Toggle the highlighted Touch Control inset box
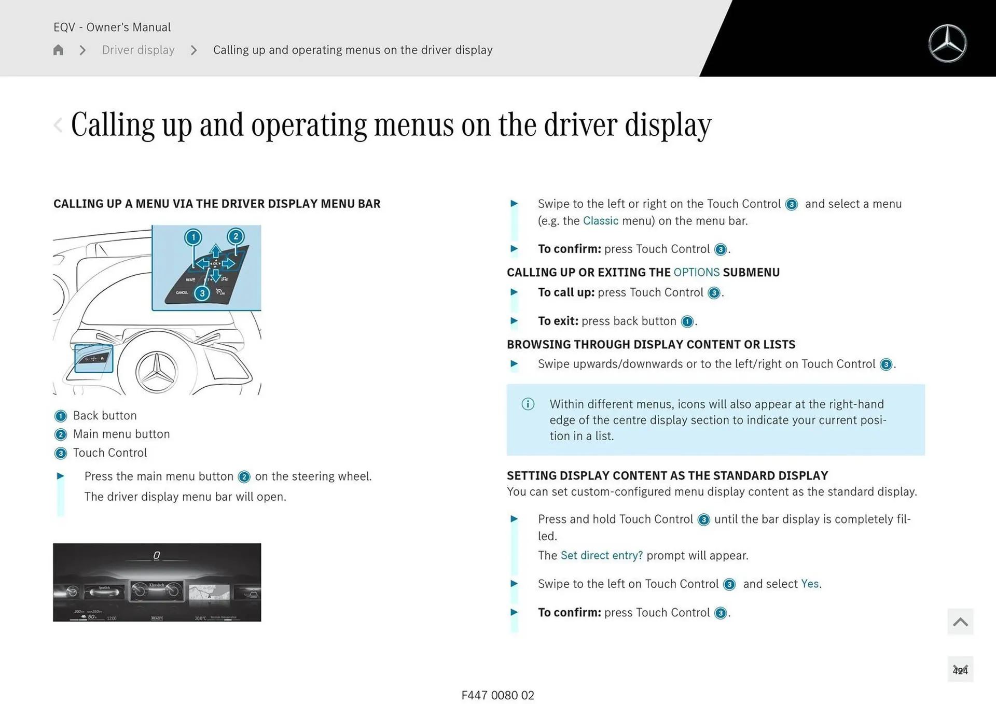The height and width of the screenshot is (704, 996). click(93, 357)
